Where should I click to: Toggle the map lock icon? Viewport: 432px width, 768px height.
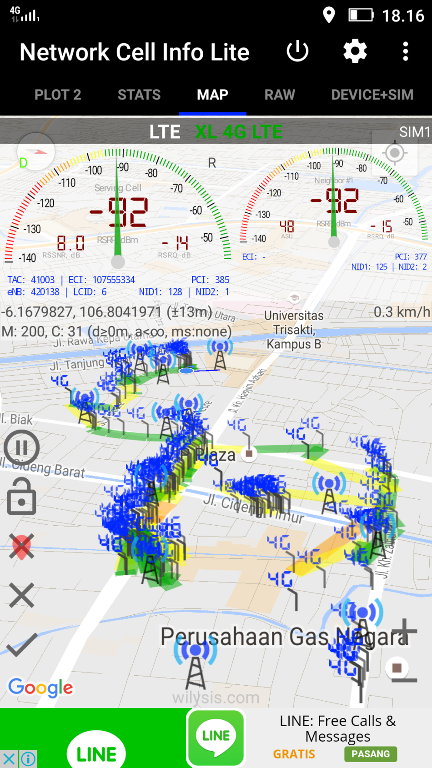coord(21,497)
